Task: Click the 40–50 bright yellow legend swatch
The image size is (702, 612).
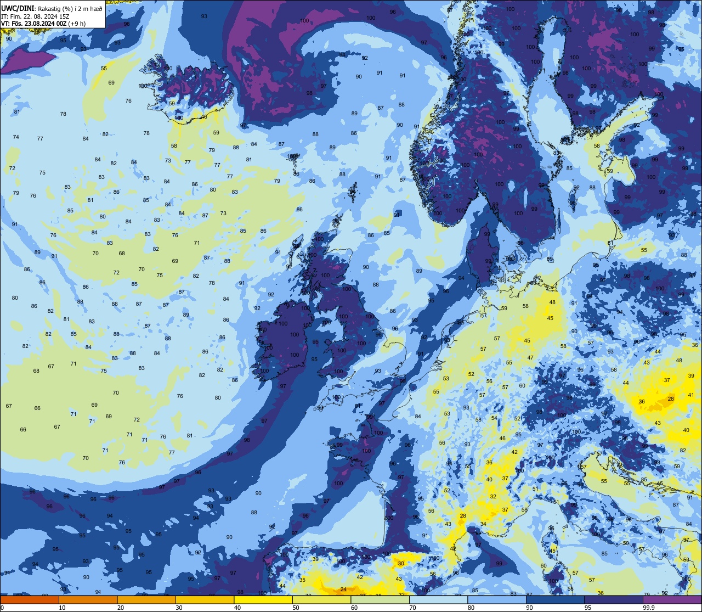Action: [x=263, y=600]
